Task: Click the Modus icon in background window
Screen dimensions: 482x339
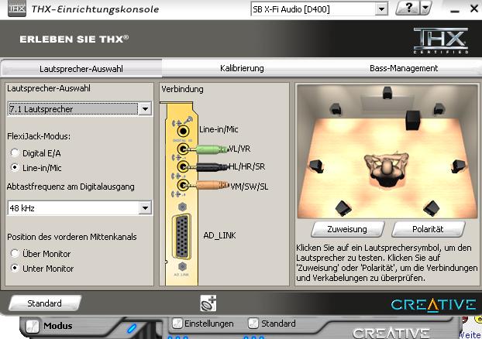Action: (x=33, y=326)
